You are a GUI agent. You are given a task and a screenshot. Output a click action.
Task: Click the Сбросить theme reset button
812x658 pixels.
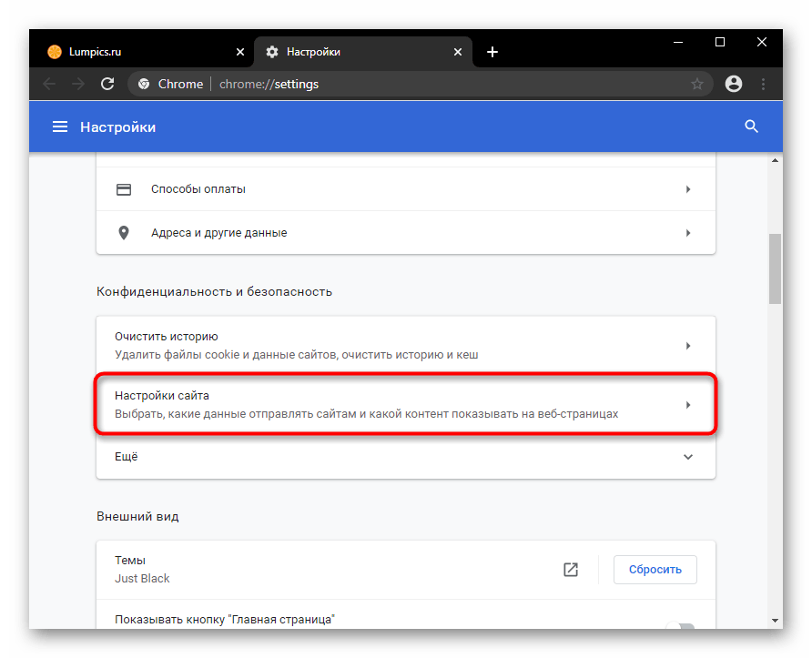(x=655, y=570)
